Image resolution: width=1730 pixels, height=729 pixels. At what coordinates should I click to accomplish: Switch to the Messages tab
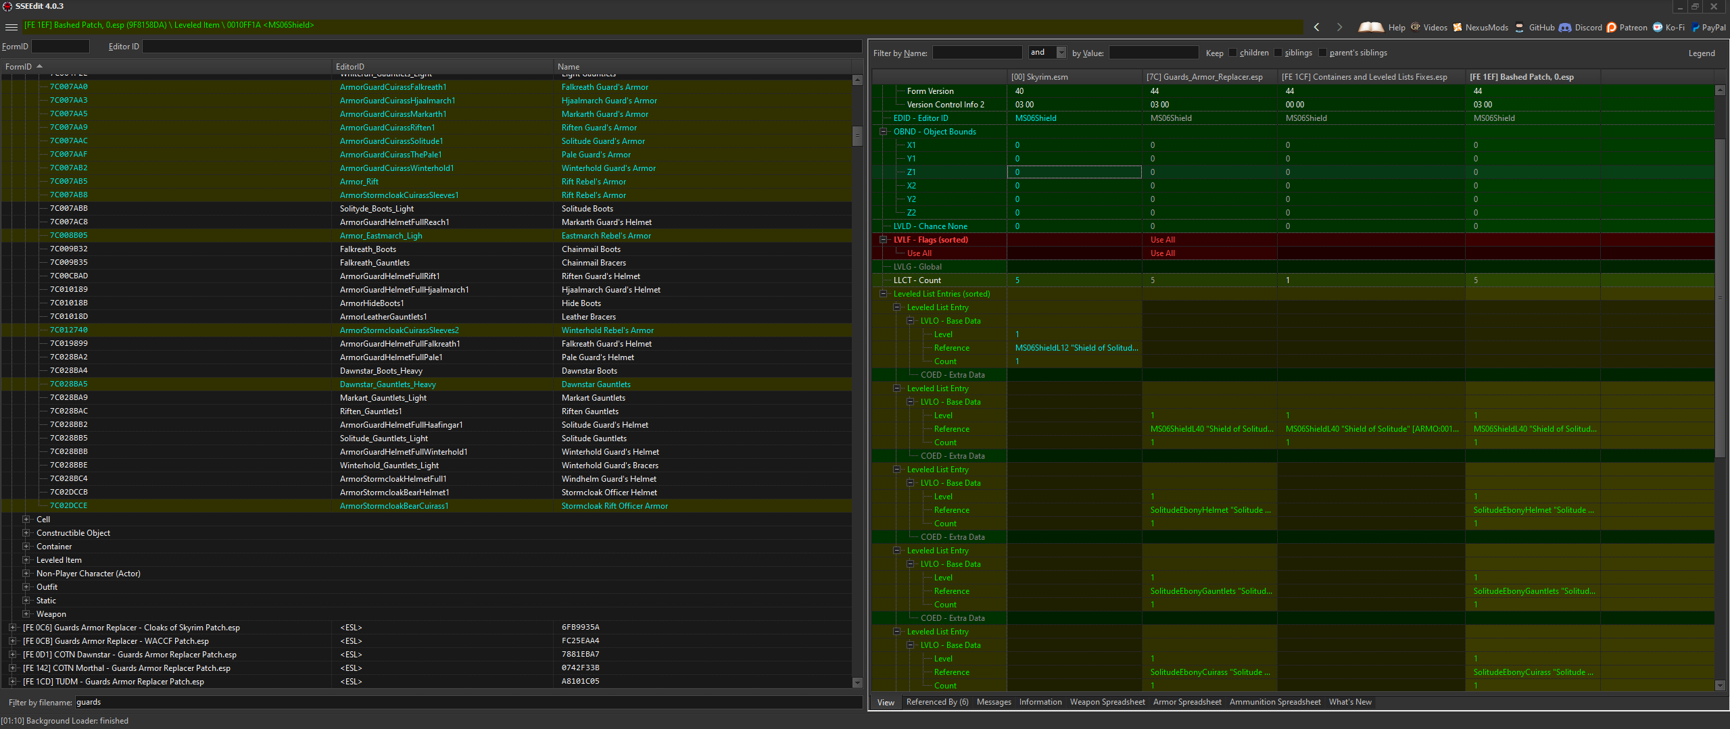(x=994, y=702)
